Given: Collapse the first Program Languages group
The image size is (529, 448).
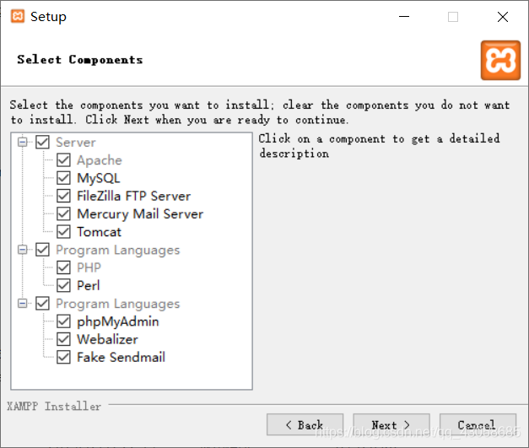Looking at the screenshot, I should (23, 250).
